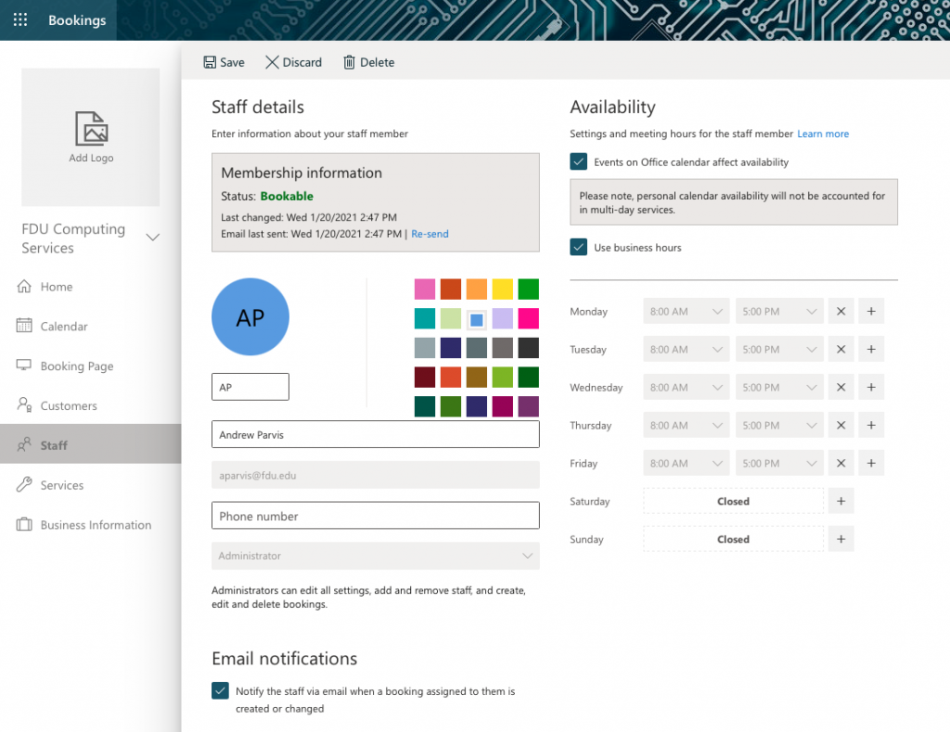Add Tuesday time slot with plus icon
Viewport: 950px width, 732px height.
[x=871, y=349]
